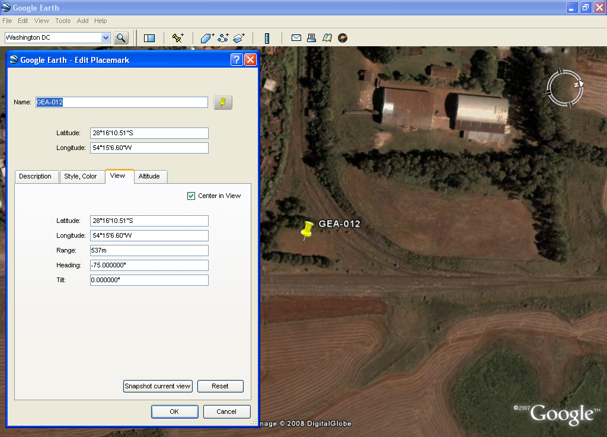Restore down the Google Earth window
The width and height of the screenshot is (607, 437).
(x=585, y=7)
